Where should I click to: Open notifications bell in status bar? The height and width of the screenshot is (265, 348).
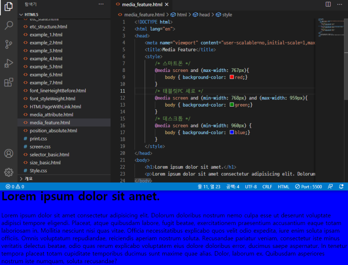coord(341,187)
